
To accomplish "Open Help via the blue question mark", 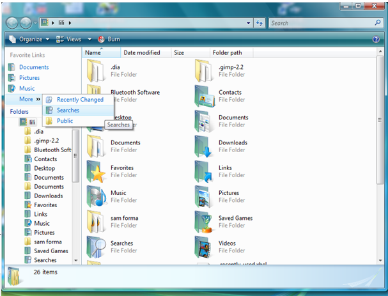I will pyautogui.click(x=376, y=39).
